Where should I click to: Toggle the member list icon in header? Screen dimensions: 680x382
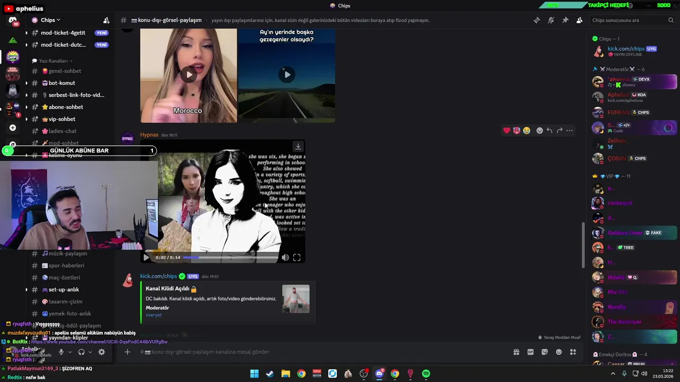579,20
